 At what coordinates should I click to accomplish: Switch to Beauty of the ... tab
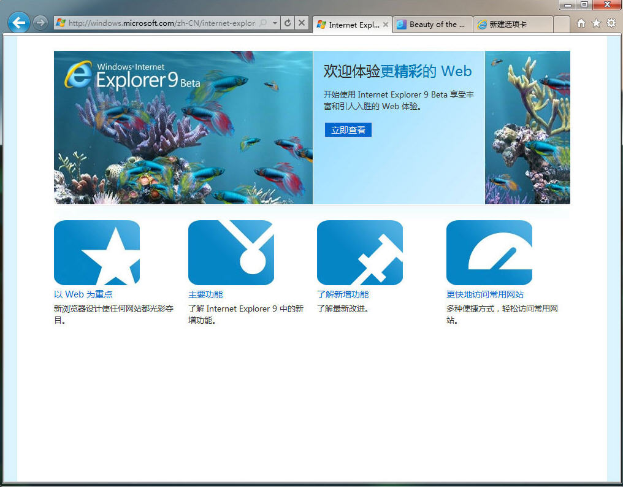[433, 25]
